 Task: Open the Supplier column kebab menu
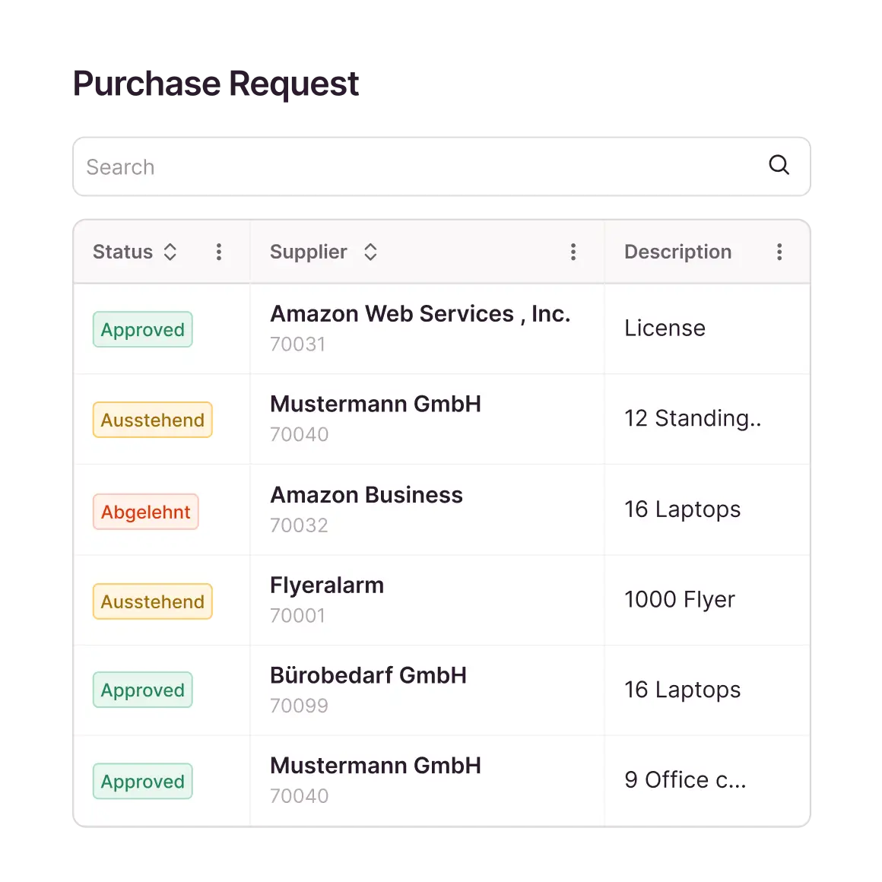coord(573,252)
